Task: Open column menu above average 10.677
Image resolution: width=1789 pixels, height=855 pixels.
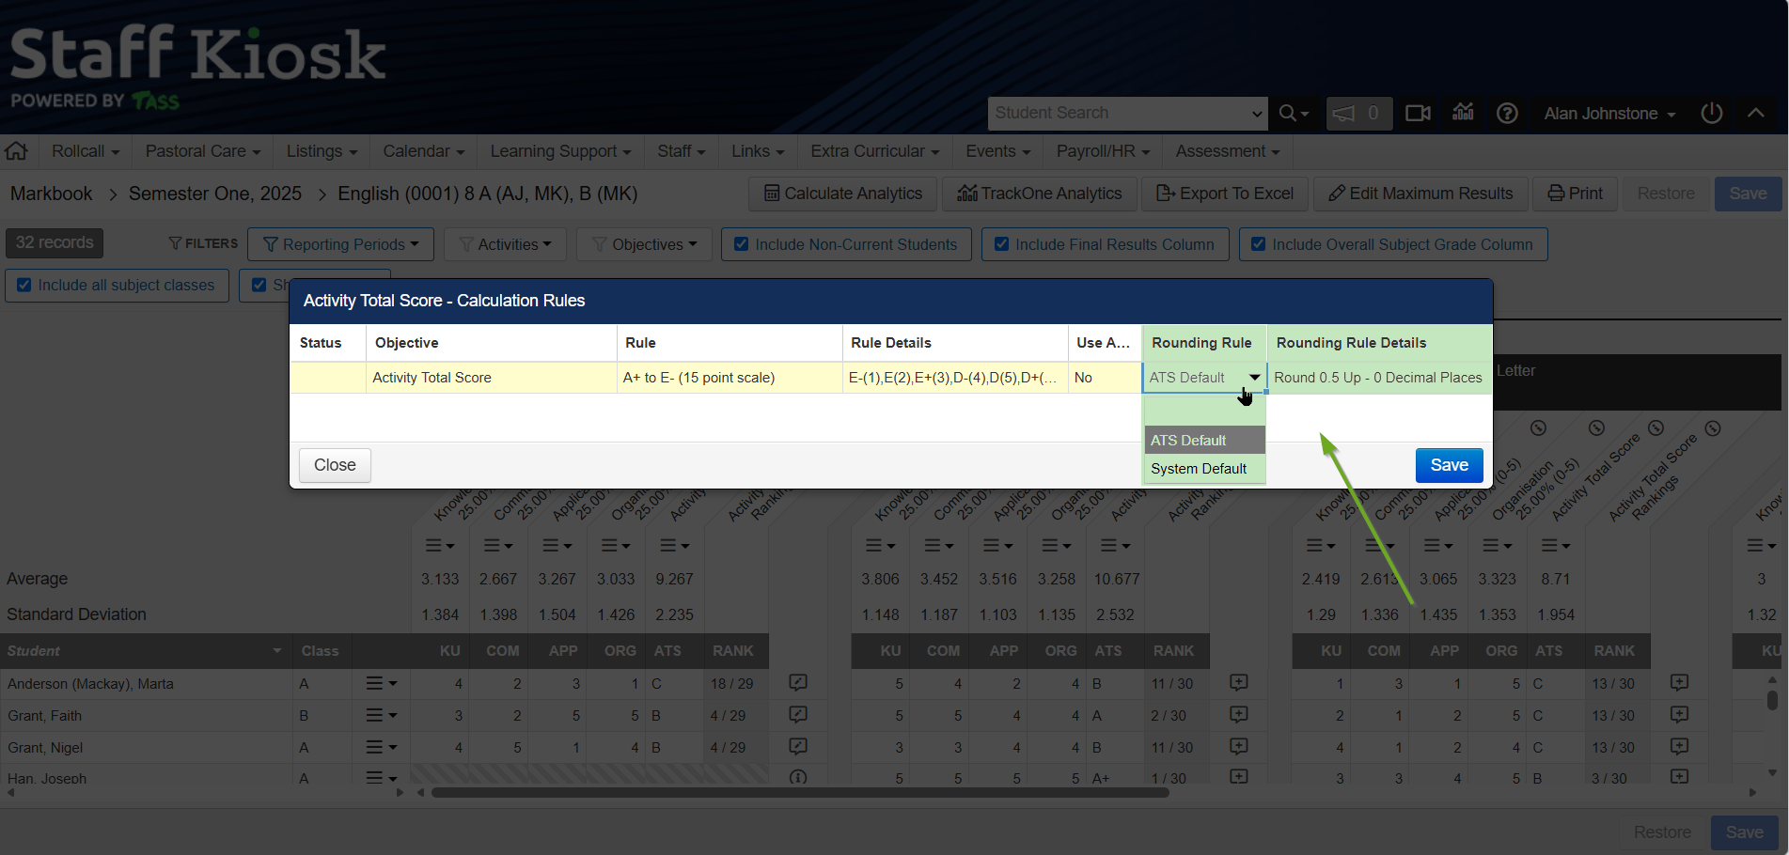Action: 1115,545
